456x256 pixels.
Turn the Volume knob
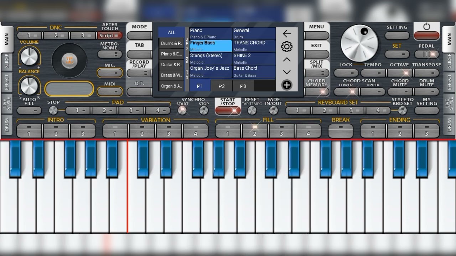coord(29,56)
